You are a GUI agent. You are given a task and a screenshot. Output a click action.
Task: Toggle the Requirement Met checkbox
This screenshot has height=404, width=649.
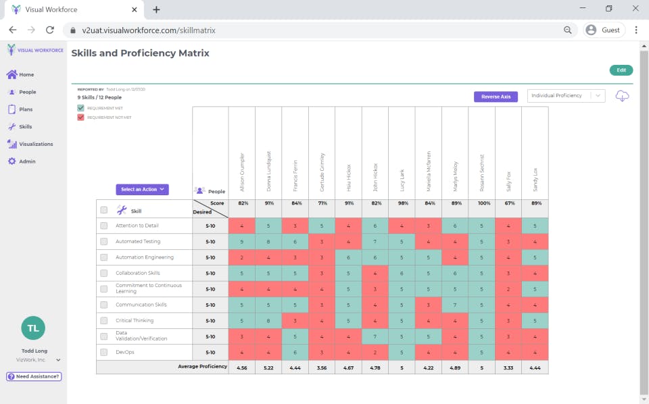[80, 108]
